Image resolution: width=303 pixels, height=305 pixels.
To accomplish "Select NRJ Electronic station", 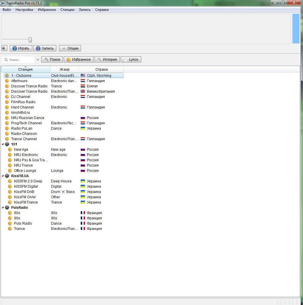I will [x=26, y=155].
